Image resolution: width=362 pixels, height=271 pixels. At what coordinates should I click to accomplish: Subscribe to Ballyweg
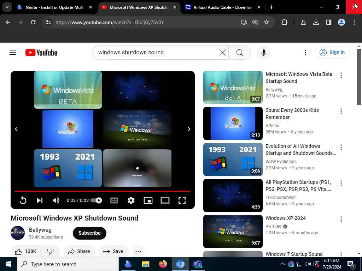(x=89, y=233)
